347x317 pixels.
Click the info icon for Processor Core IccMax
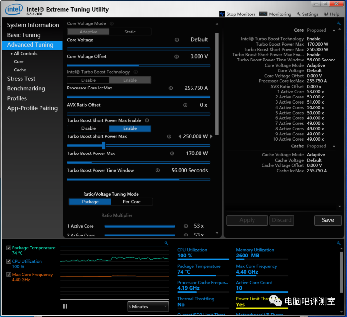[x=171, y=88]
